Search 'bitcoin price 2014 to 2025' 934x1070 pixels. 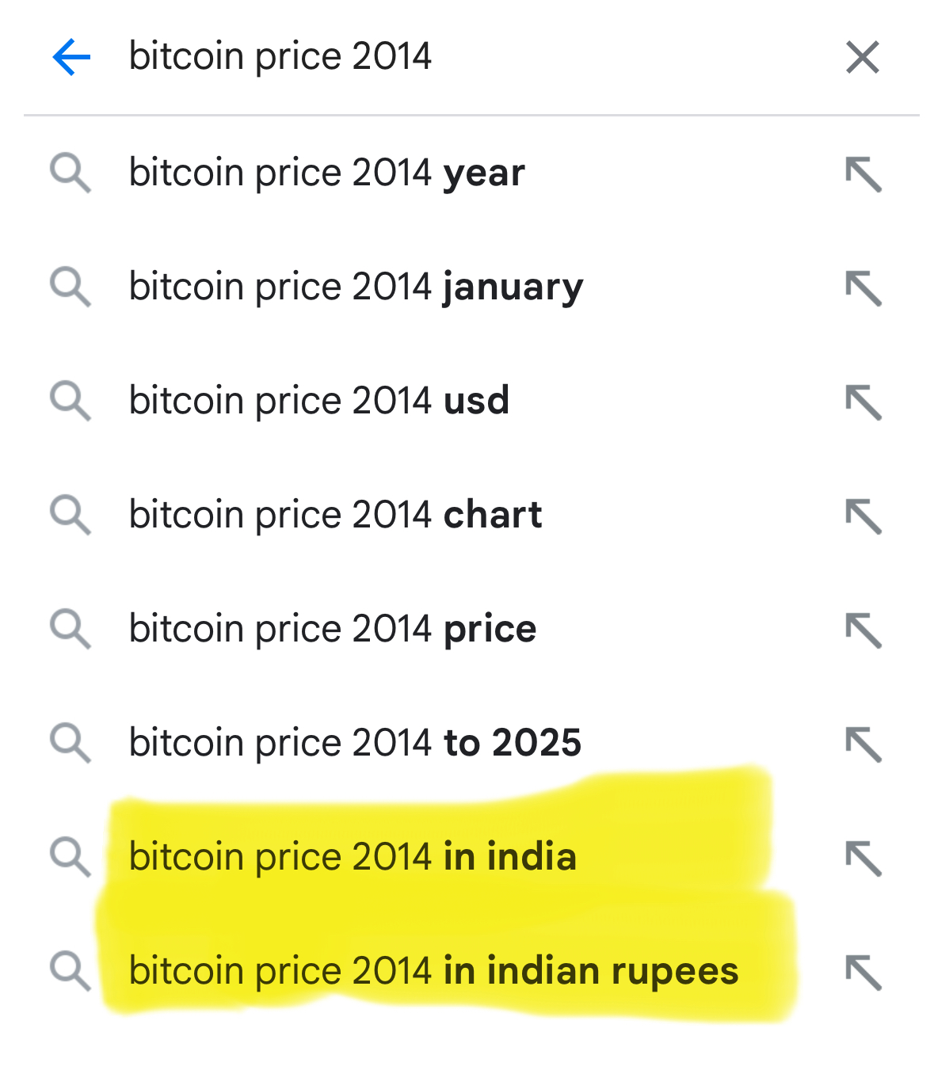tap(355, 743)
